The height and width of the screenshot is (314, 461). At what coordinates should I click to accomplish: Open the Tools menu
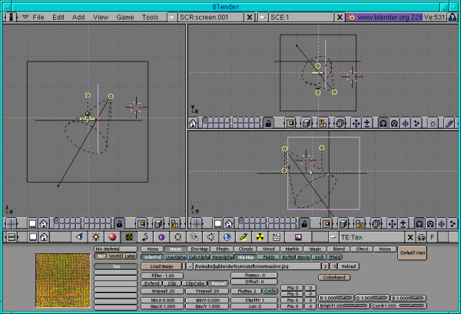pyautogui.click(x=151, y=16)
